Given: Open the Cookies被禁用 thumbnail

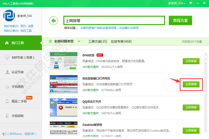Looking at the screenshot, I should tap(64, 129).
